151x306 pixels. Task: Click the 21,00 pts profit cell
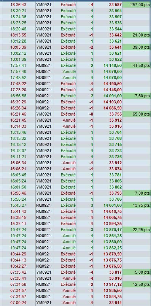coord(137,35)
